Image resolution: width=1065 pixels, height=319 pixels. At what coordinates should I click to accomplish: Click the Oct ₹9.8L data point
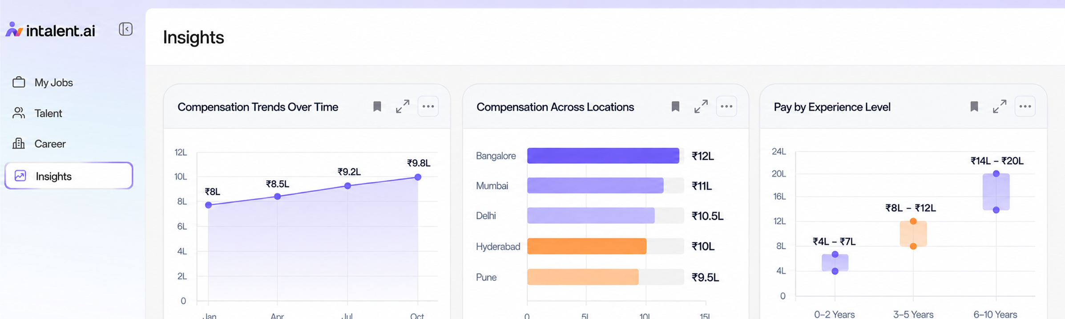tap(418, 177)
